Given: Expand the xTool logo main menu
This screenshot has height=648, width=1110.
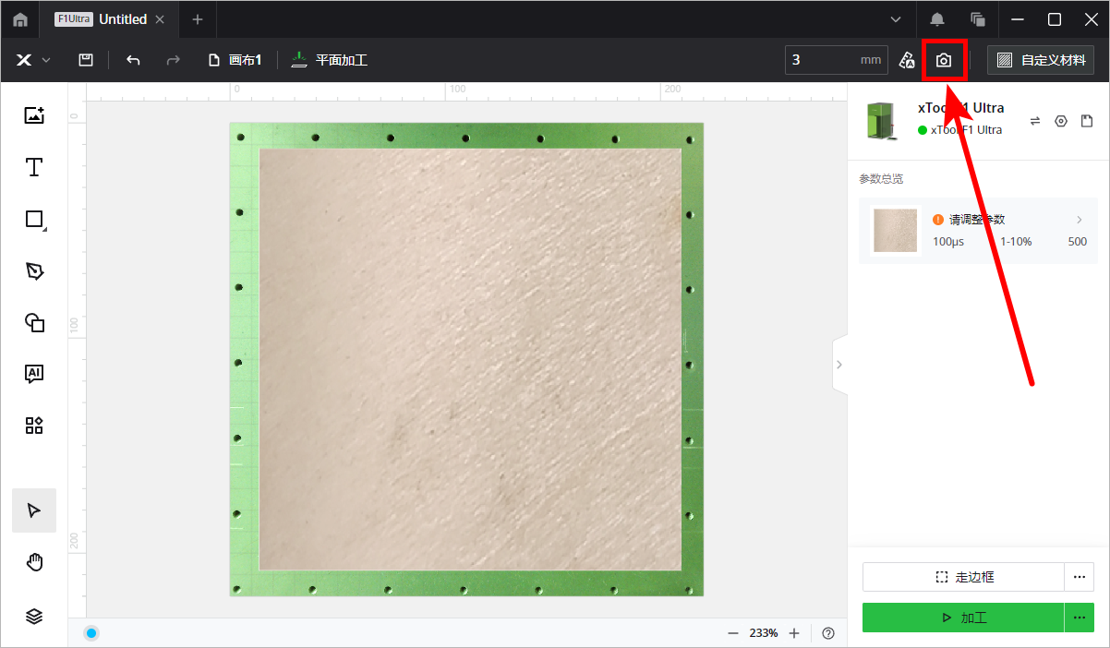Looking at the screenshot, I should tap(32, 60).
